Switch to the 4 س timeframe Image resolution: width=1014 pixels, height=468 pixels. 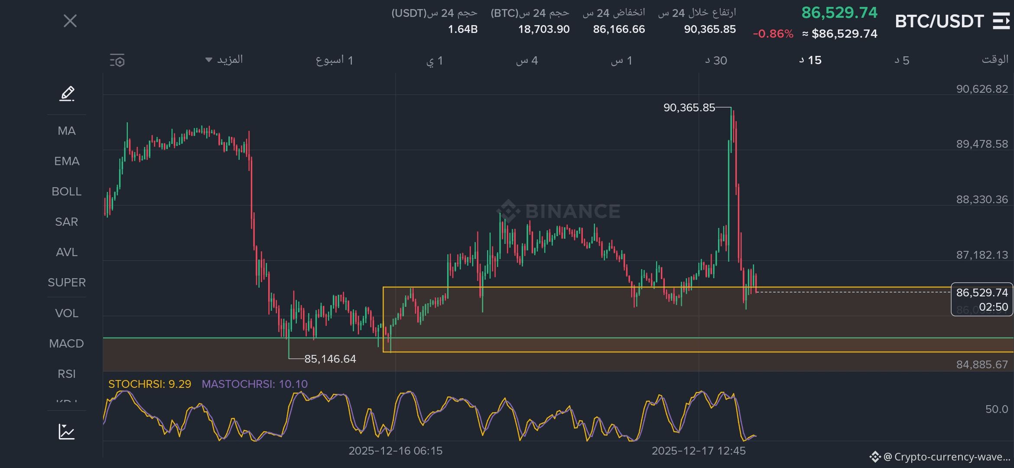527,61
